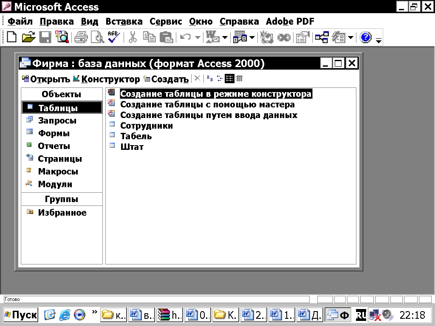This screenshot has height=326, width=435.
Task: Select the Штат table
Action: pyautogui.click(x=132, y=146)
